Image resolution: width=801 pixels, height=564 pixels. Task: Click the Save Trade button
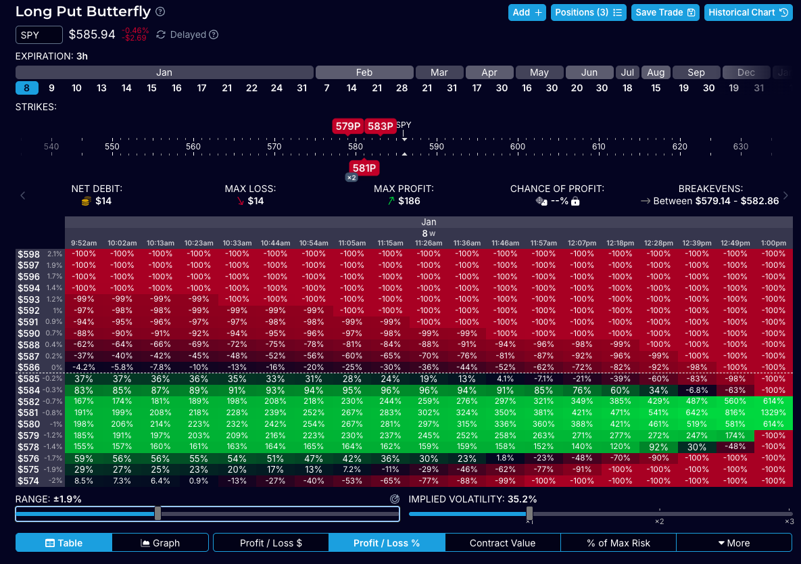pyautogui.click(x=665, y=12)
